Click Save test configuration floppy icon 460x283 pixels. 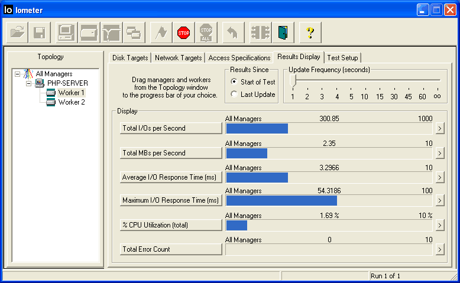click(x=39, y=32)
